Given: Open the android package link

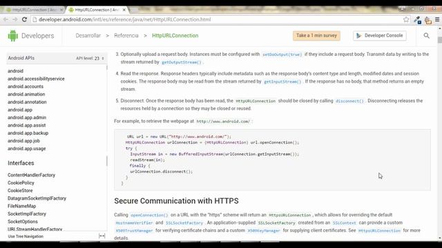Looking at the screenshot, I should (x=15, y=71).
